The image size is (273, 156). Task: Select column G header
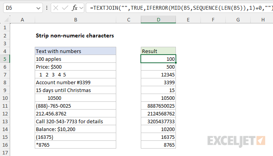238,19
